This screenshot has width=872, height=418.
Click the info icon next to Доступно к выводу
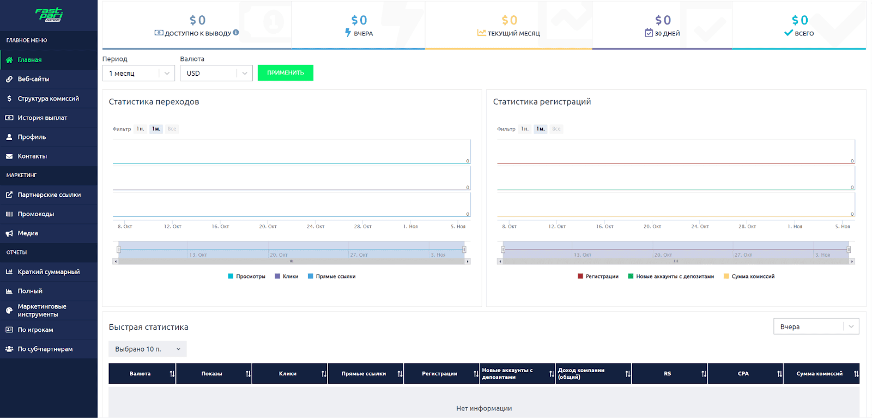[236, 33]
